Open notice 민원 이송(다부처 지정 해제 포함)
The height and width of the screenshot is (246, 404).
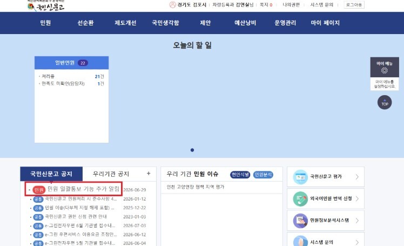point(79,208)
